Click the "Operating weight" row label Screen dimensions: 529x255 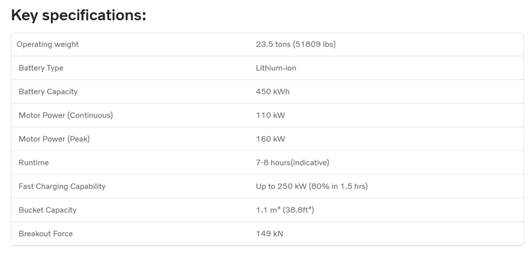[47, 44]
